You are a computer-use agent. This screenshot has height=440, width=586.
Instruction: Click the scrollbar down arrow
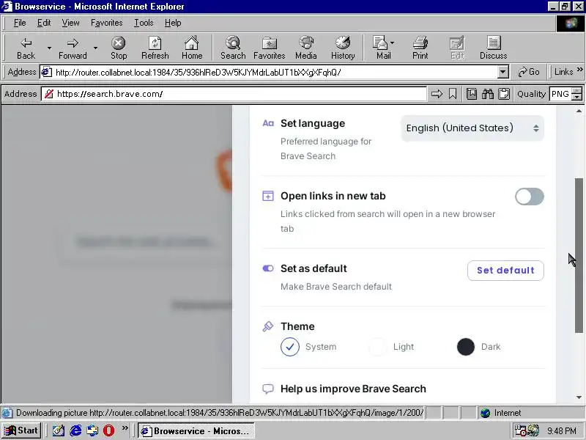pos(579,397)
